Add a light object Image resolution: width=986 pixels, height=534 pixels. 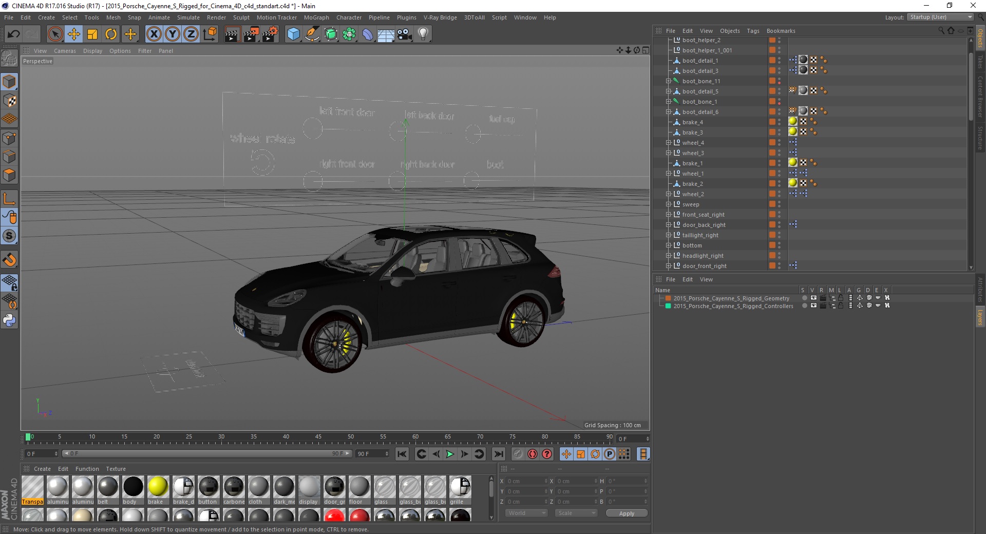coord(423,34)
